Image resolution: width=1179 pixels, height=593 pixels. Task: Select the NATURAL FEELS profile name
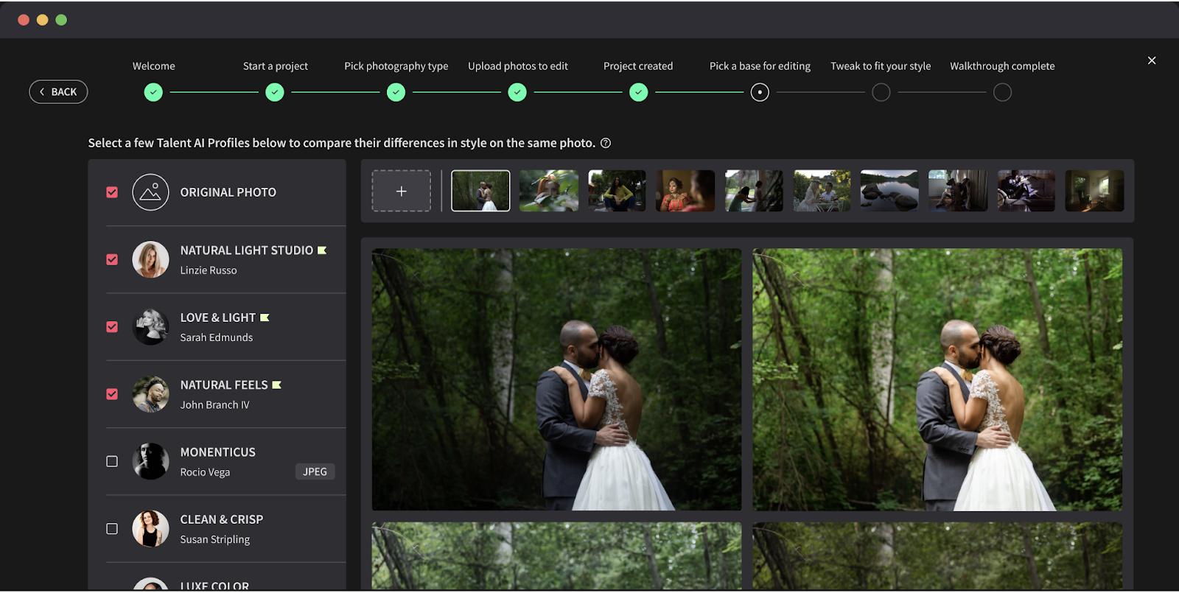[x=224, y=385]
